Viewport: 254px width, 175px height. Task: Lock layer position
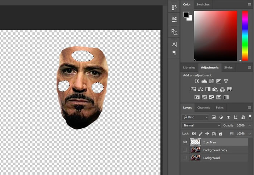pos(207,133)
